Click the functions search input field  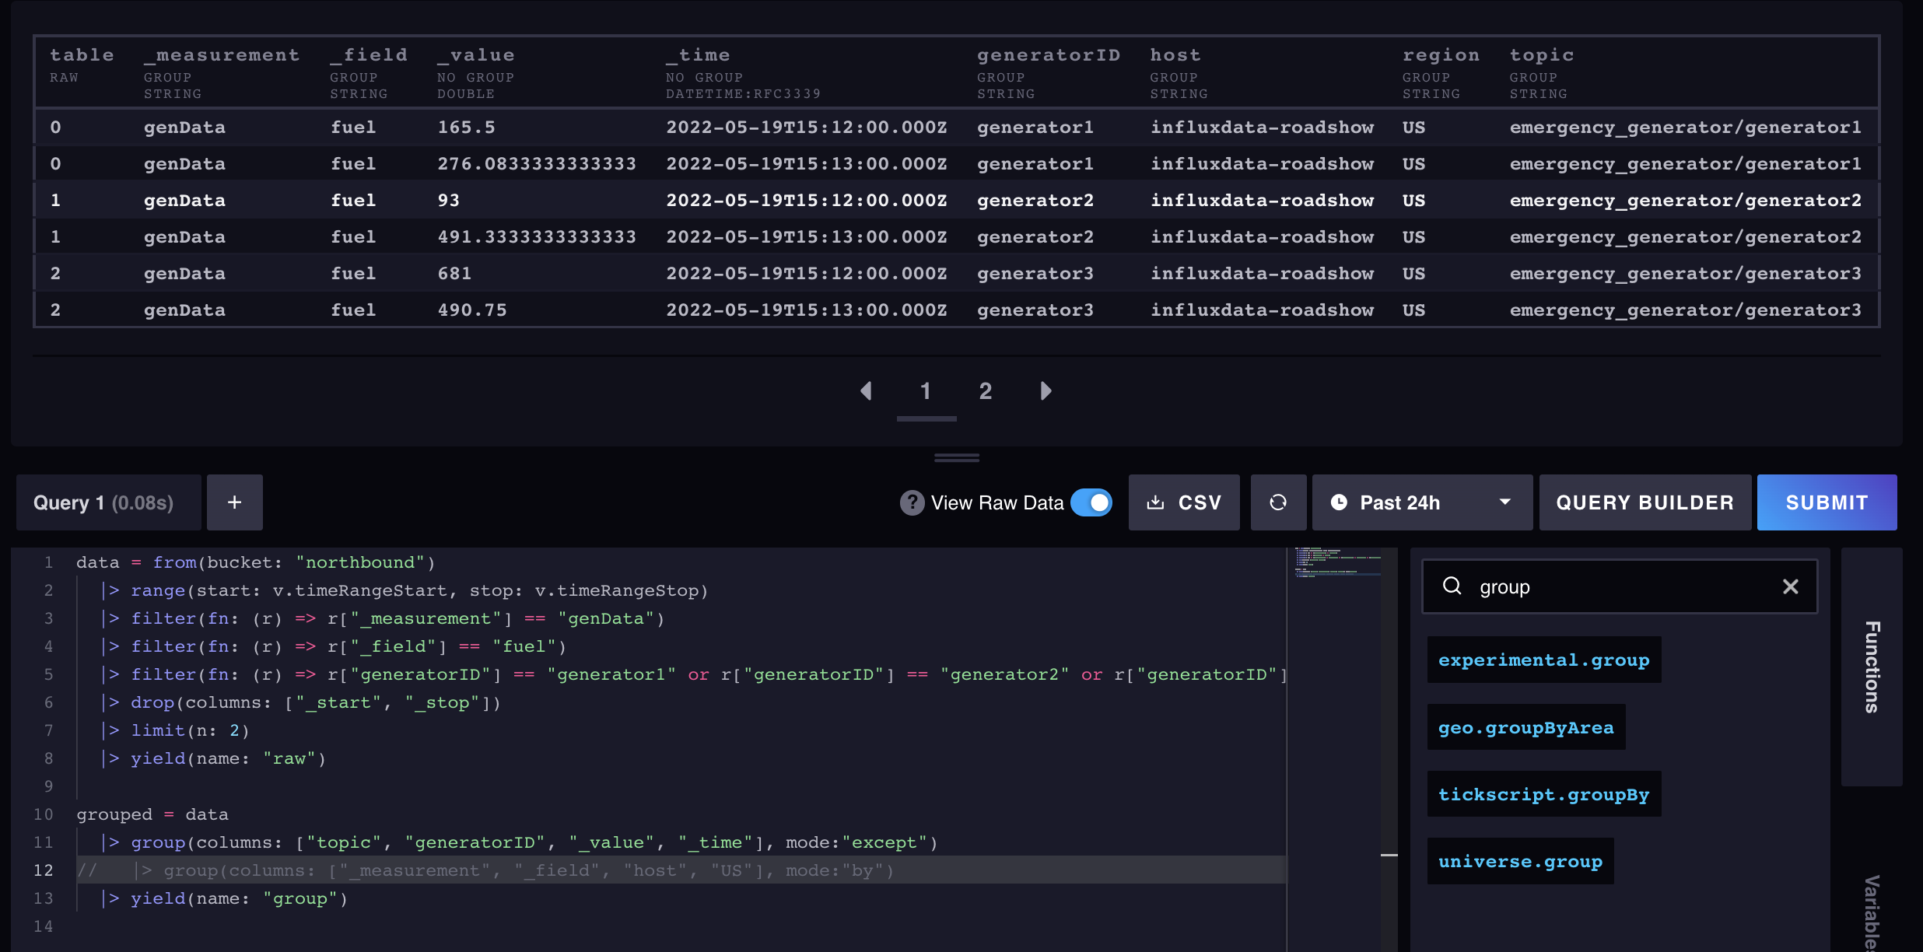(x=1618, y=586)
